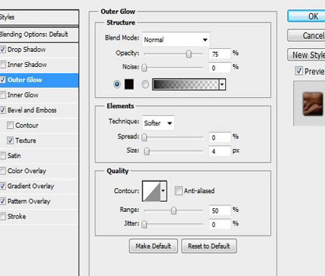
Task: Click the style preview thumbnail
Action: [x=313, y=104]
